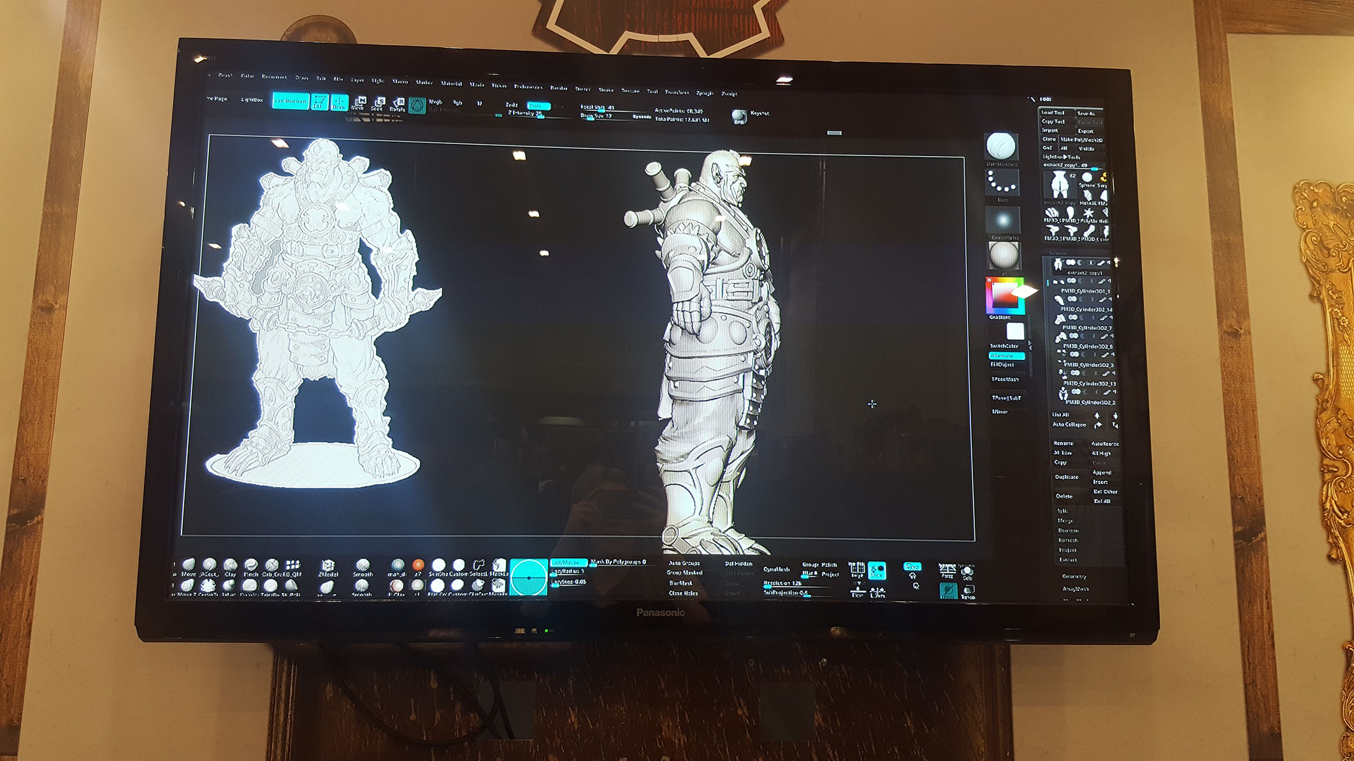1354x761 pixels.
Task: Toggle the LazyMouse button
Action: point(568,562)
